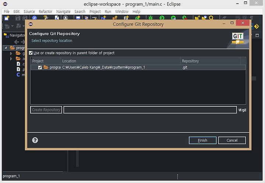Close the Configure Git Repository dialog
The image size is (265, 183).
243,23
